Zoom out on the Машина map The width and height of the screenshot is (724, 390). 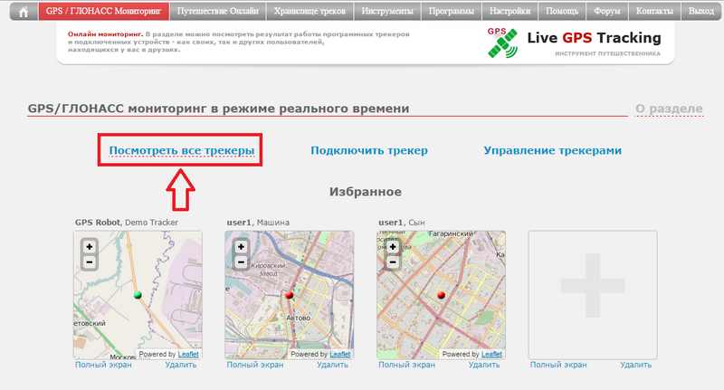pyautogui.click(x=241, y=262)
